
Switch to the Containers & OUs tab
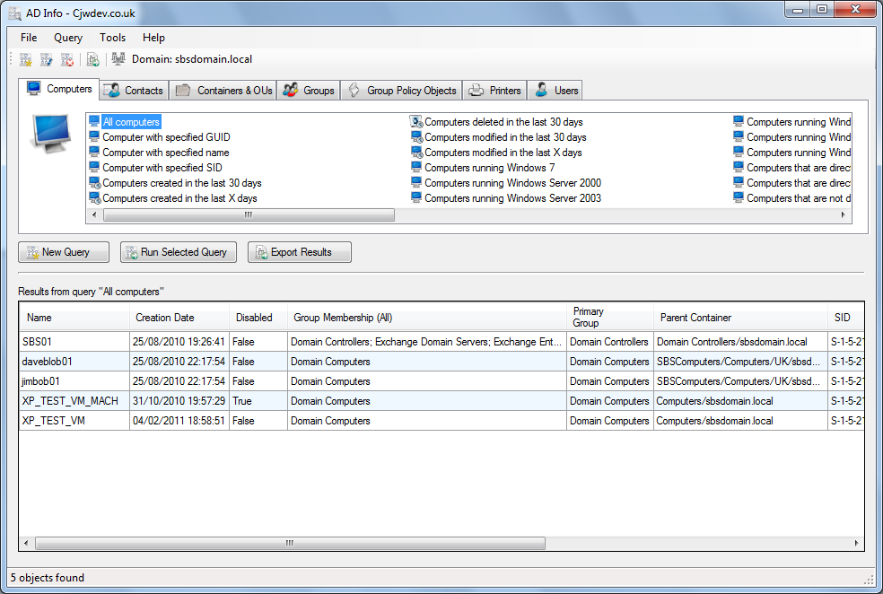224,91
